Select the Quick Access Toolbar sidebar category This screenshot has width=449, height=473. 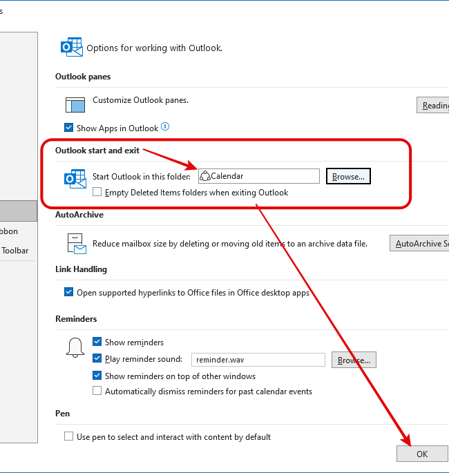[x=17, y=251]
